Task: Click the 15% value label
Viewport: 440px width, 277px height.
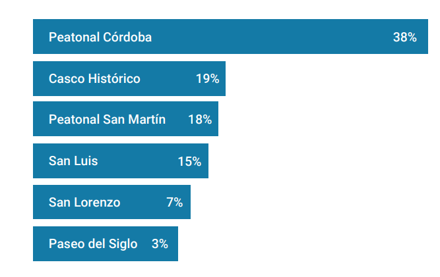Action: pyautogui.click(x=189, y=161)
